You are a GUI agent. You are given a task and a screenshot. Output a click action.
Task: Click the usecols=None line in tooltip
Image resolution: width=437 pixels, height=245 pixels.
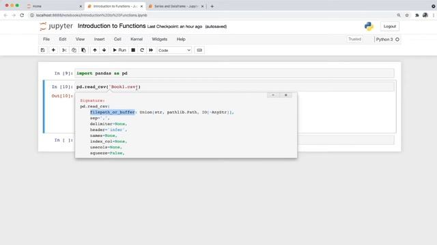tap(106, 147)
